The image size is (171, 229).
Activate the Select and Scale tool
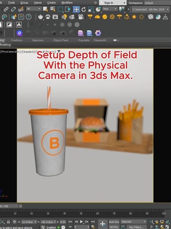pos(91,9)
